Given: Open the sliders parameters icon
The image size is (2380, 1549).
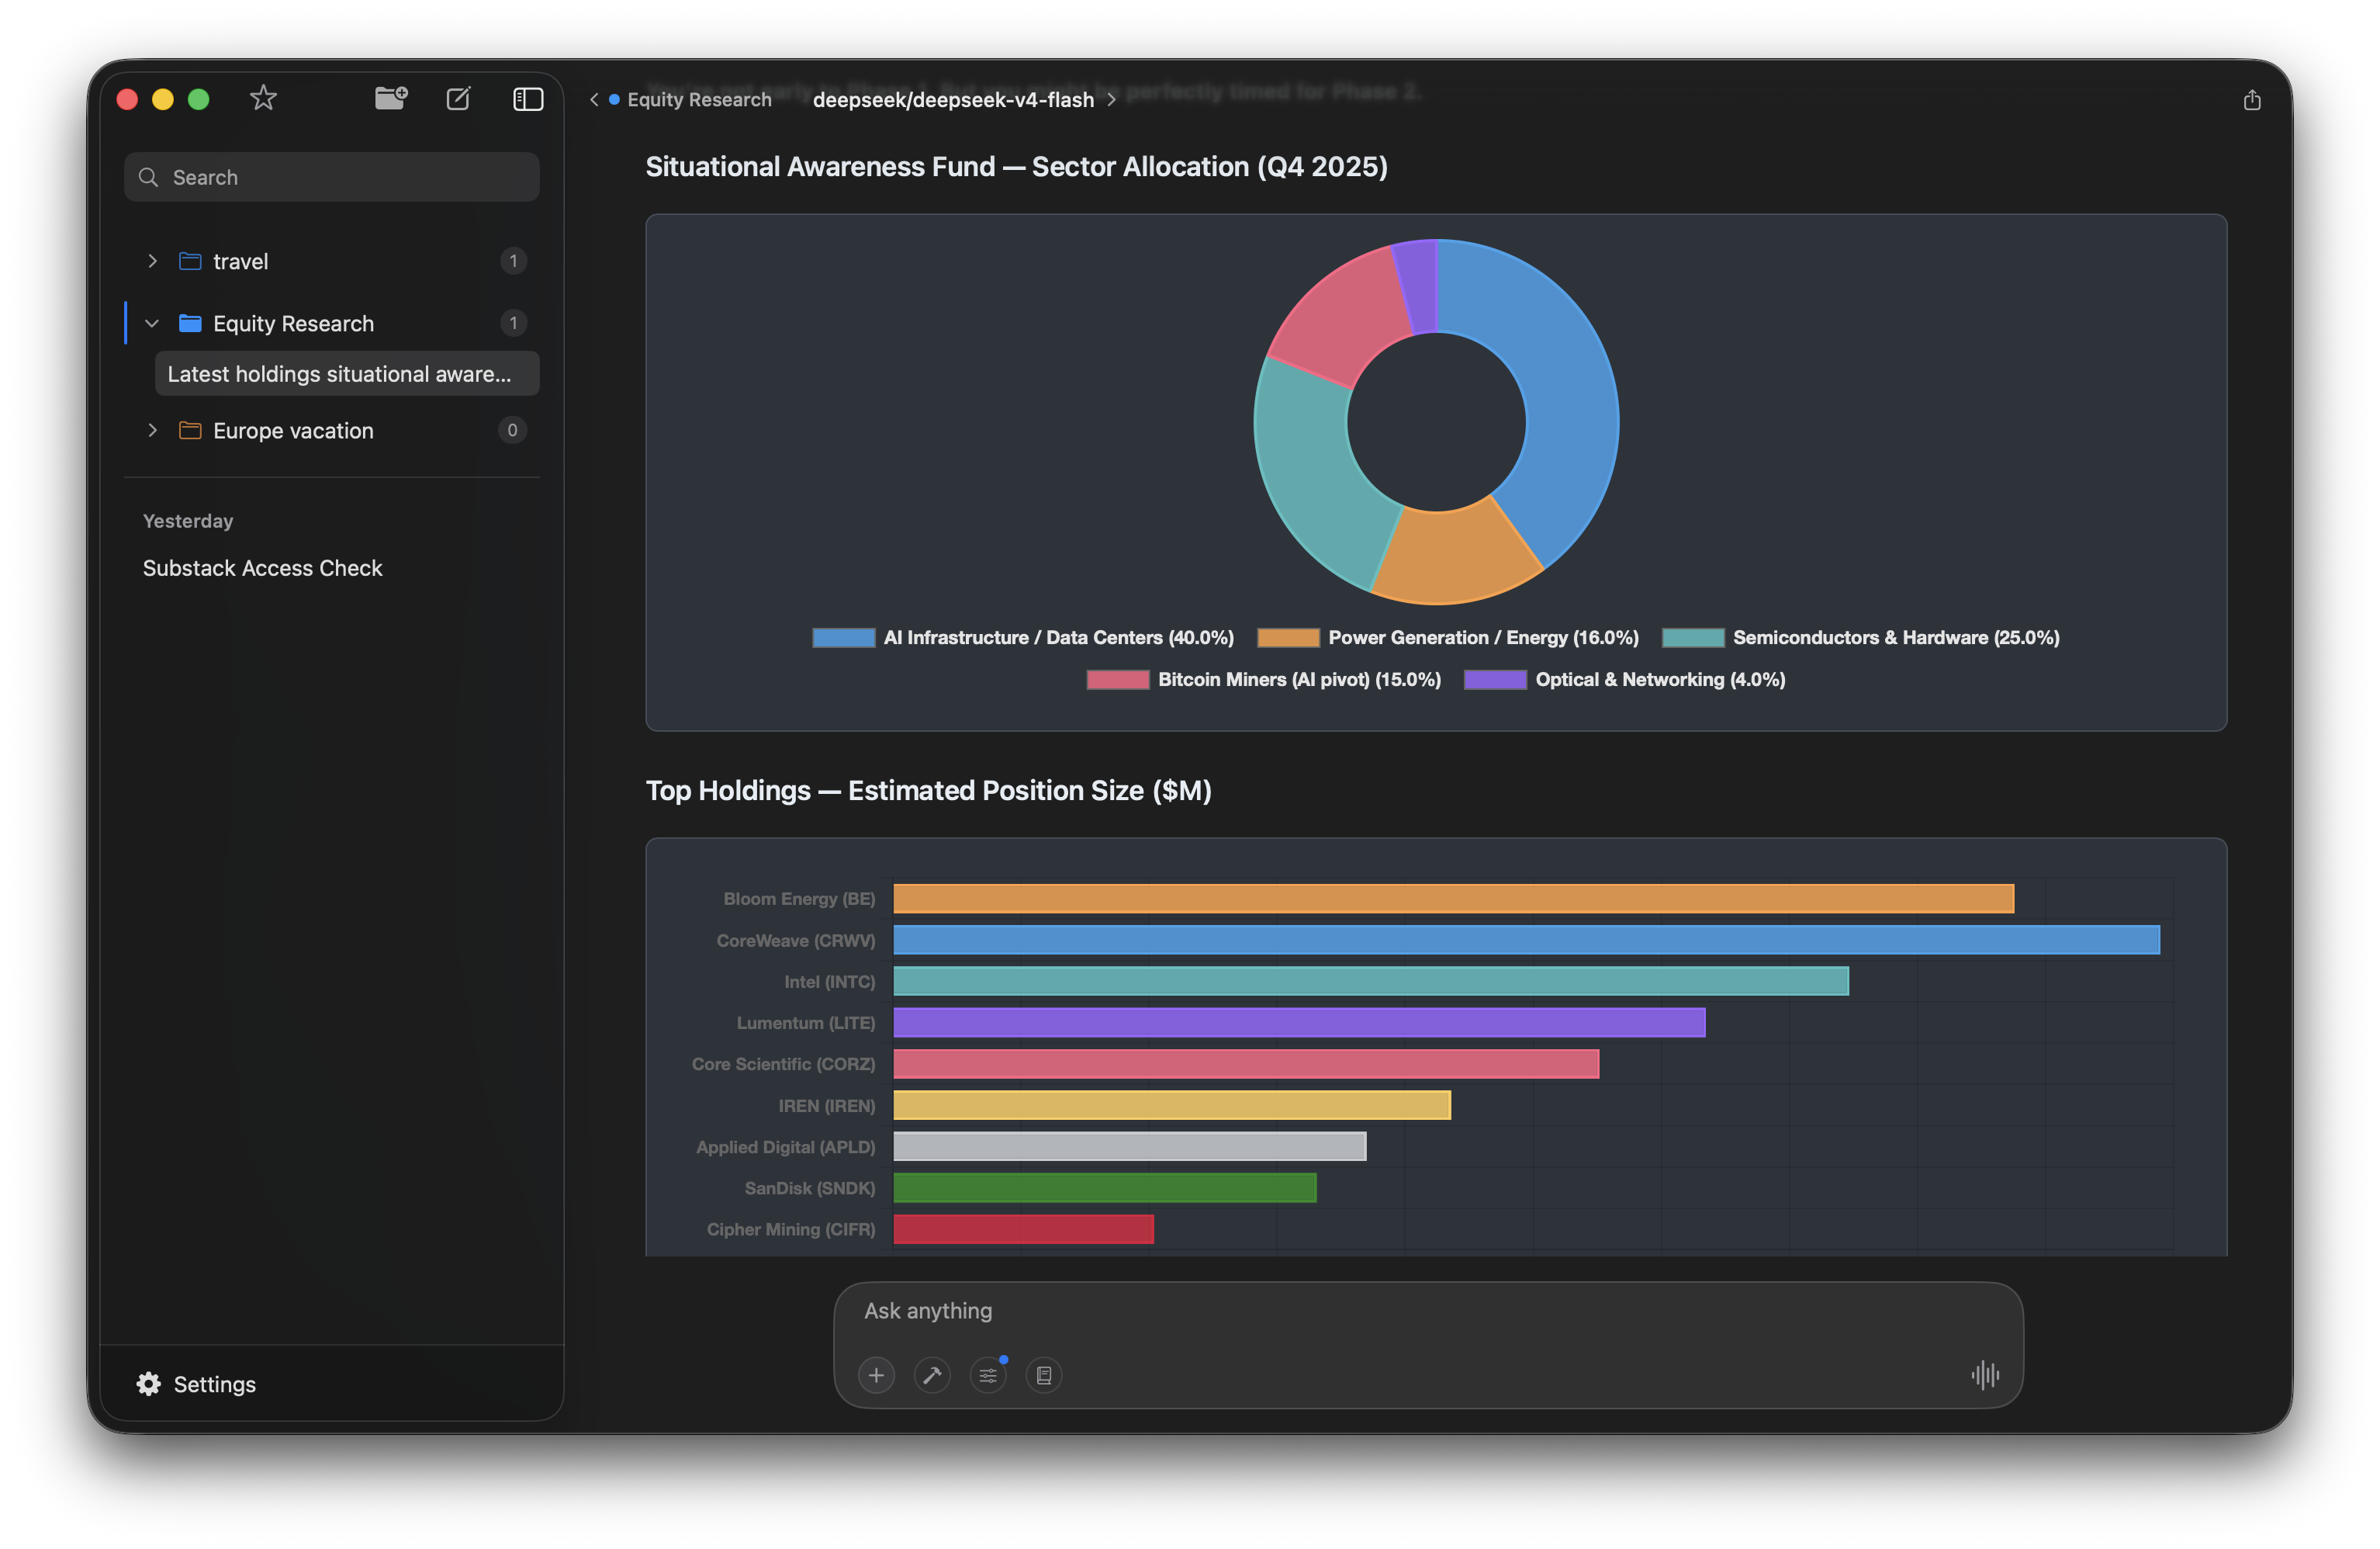Looking at the screenshot, I should (x=988, y=1376).
